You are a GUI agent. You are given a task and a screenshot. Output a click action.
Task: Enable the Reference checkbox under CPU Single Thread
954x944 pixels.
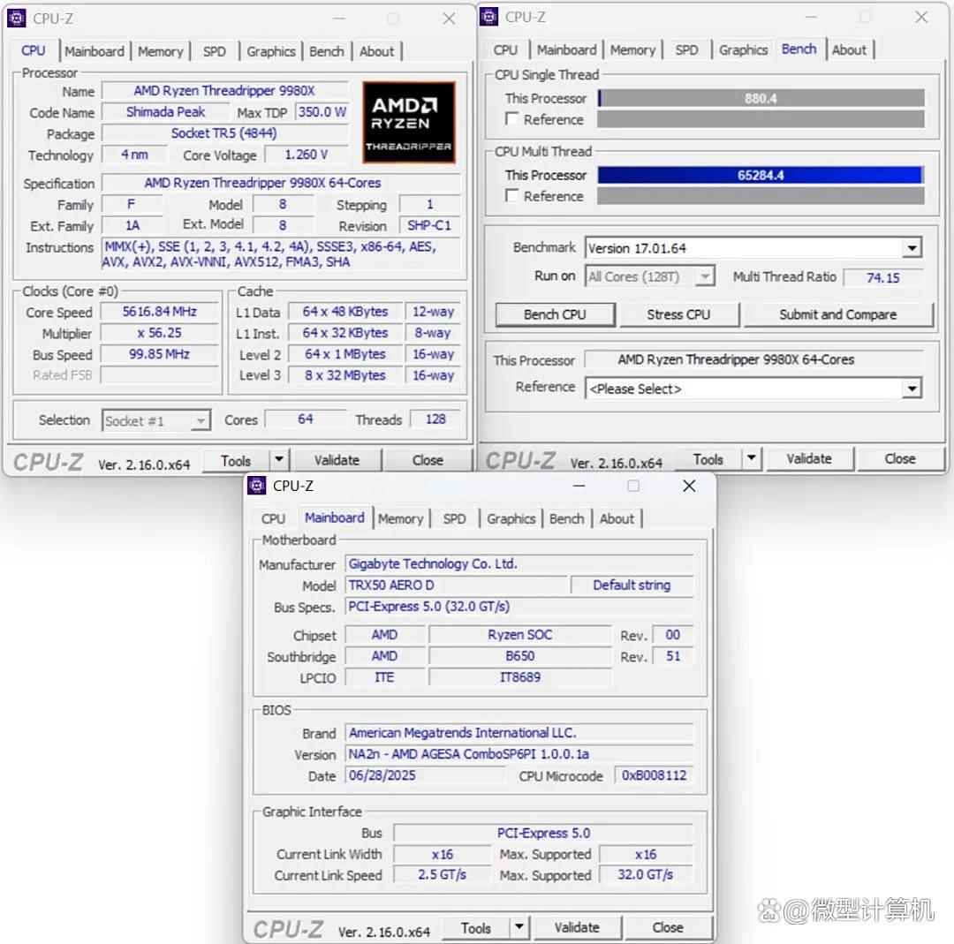512,119
